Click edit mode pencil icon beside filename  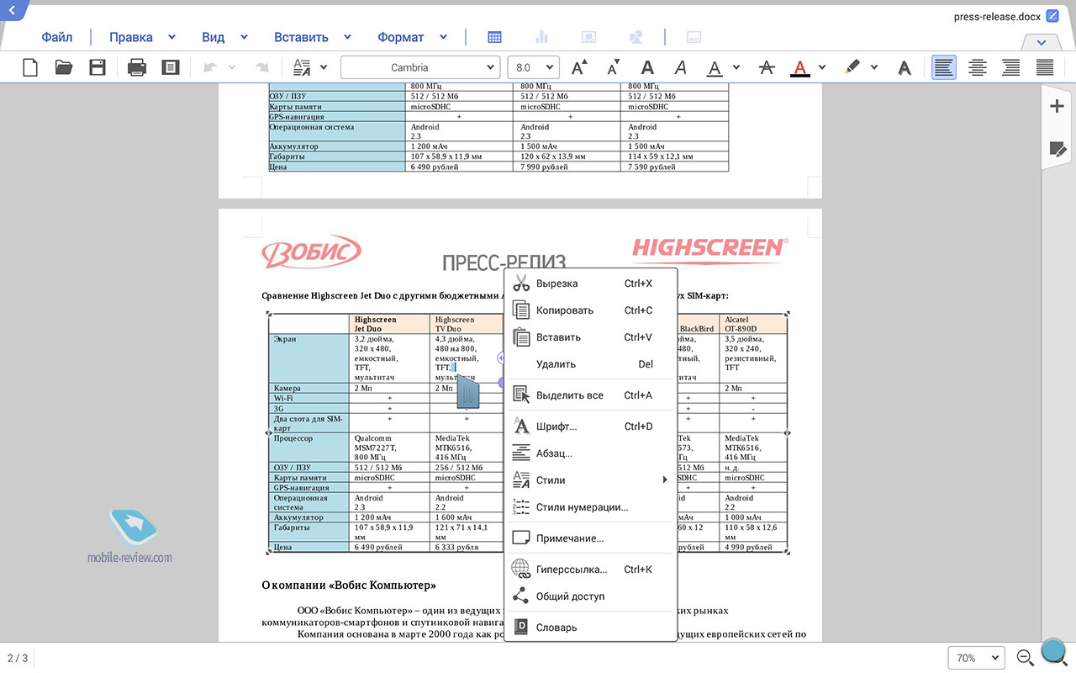pyautogui.click(x=1052, y=16)
